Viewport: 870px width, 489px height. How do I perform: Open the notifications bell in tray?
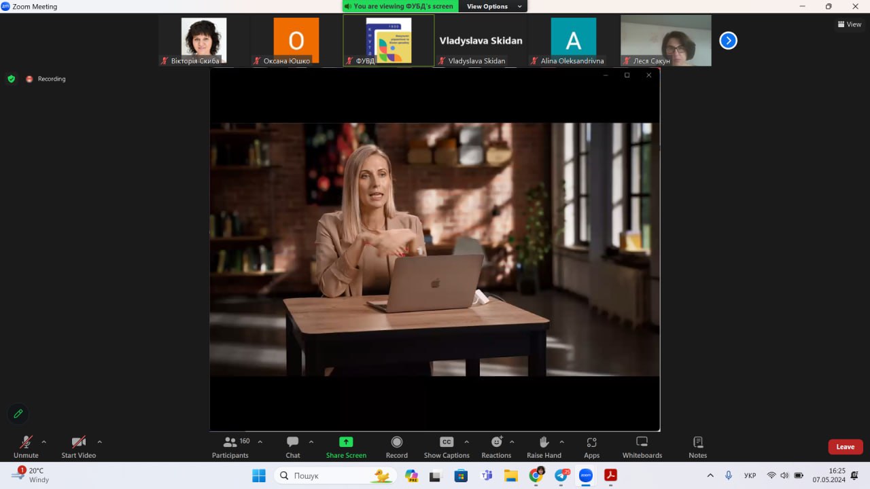(x=854, y=475)
